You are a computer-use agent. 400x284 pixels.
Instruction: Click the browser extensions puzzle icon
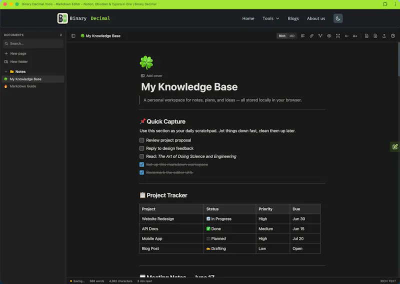(385, 4)
